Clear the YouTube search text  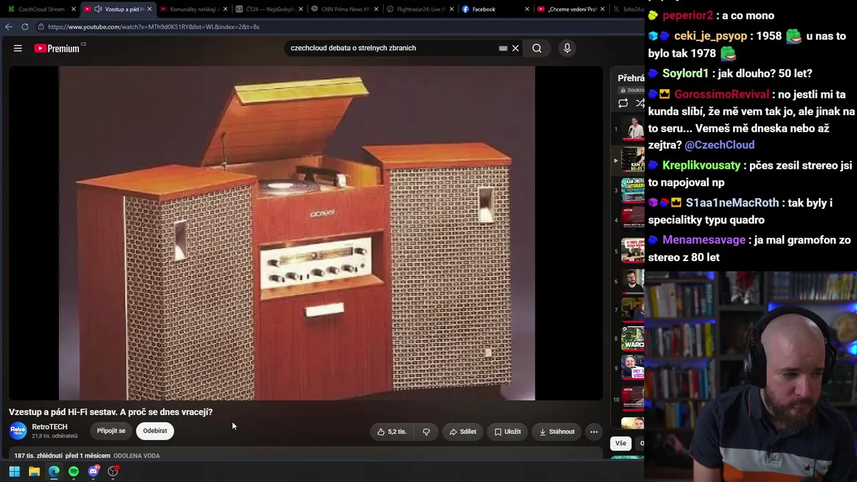[516, 48]
